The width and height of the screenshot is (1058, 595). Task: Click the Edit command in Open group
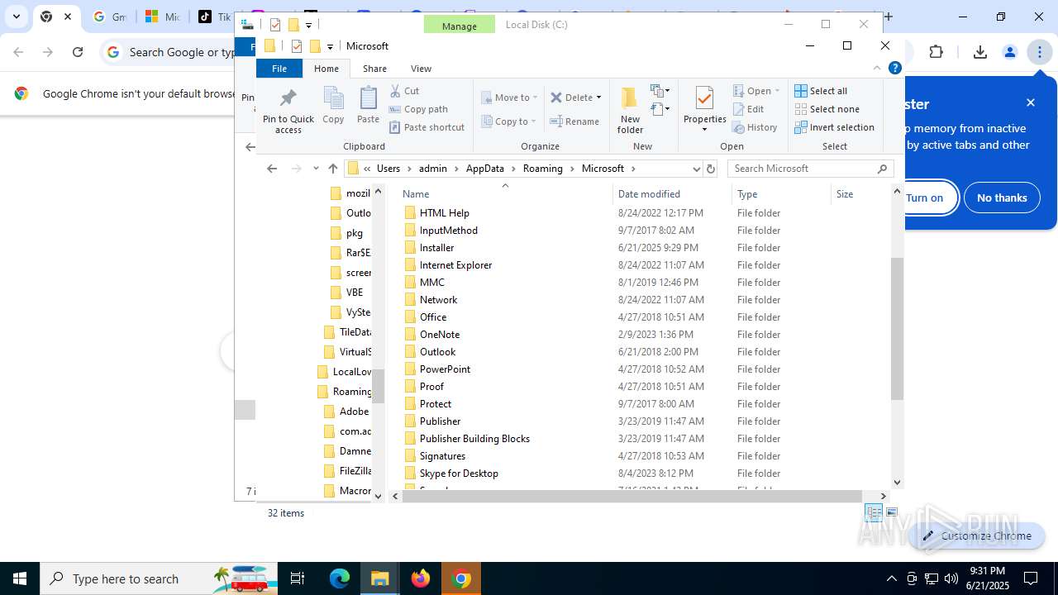tap(749, 109)
